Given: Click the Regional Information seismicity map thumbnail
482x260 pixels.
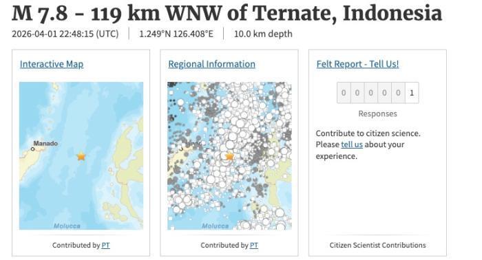Looking at the screenshot, I should click(229, 155).
